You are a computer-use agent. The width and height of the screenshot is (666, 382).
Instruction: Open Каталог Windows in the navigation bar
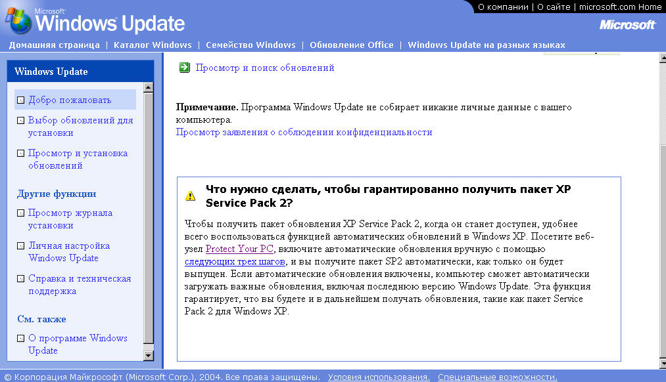[153, 45]
